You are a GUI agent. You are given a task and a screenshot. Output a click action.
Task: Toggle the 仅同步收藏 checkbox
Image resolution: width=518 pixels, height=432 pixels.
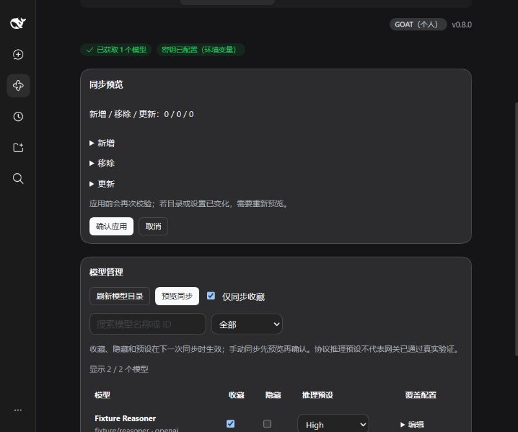point(211,296)
